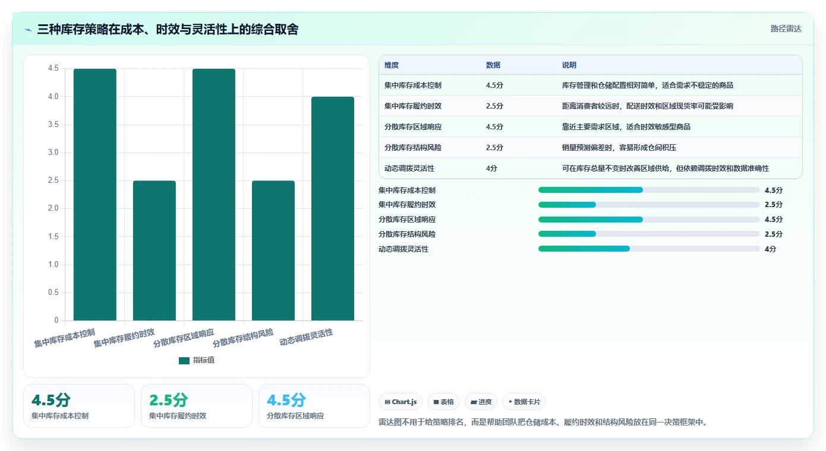Click the footer note starting 雷达图不用于
Screen dimensions: 826x451
[x=543, y=423]
